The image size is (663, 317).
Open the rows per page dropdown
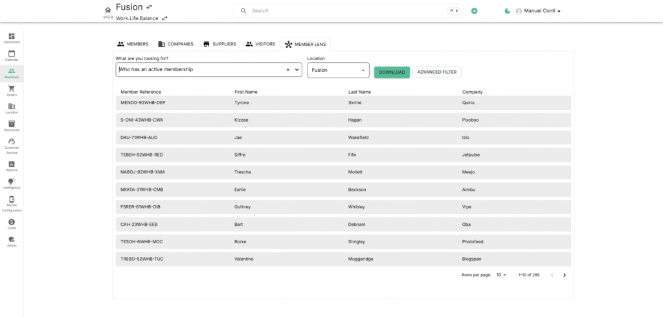(502, 275)
